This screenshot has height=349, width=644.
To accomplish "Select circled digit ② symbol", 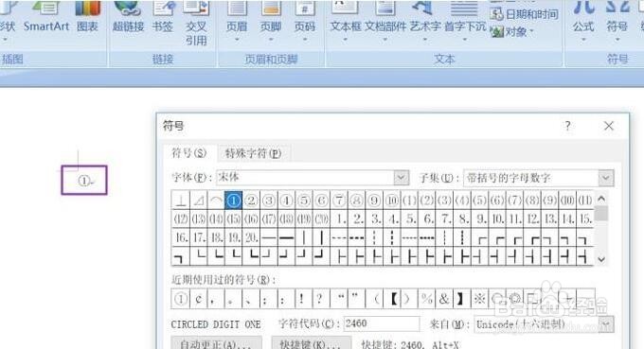I will 251,201.
